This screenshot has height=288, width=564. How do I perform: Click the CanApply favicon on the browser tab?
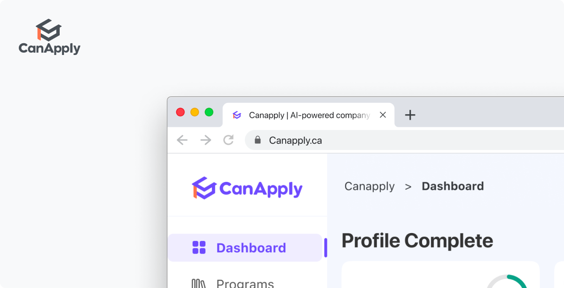236,115
